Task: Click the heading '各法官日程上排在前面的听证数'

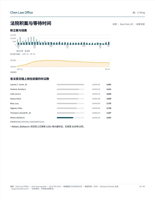Action: click(x=30, y=79)
